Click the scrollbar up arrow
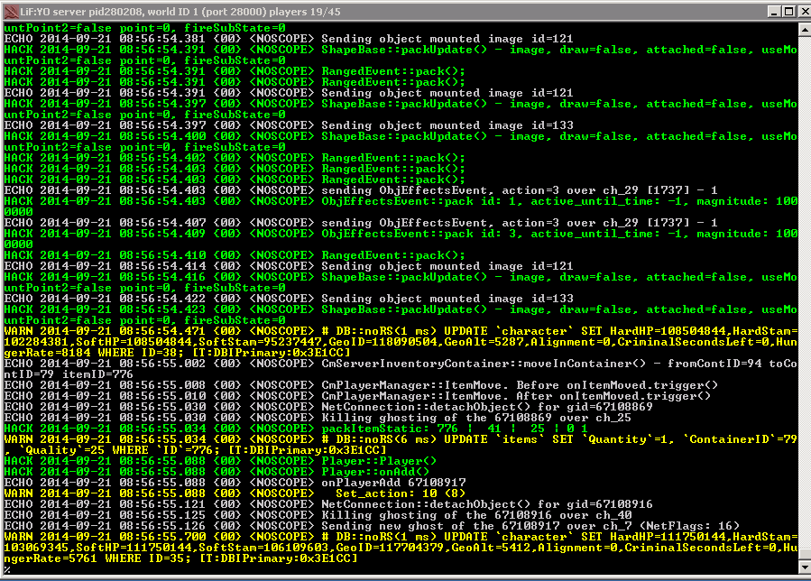 (x=805, y=30)
